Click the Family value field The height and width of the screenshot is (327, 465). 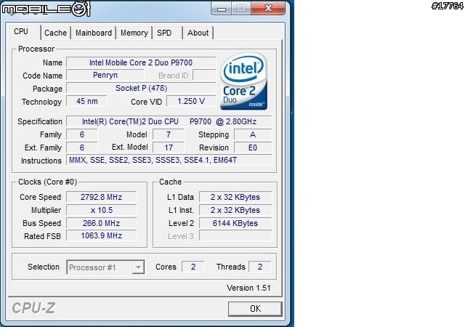click(82, 134)
